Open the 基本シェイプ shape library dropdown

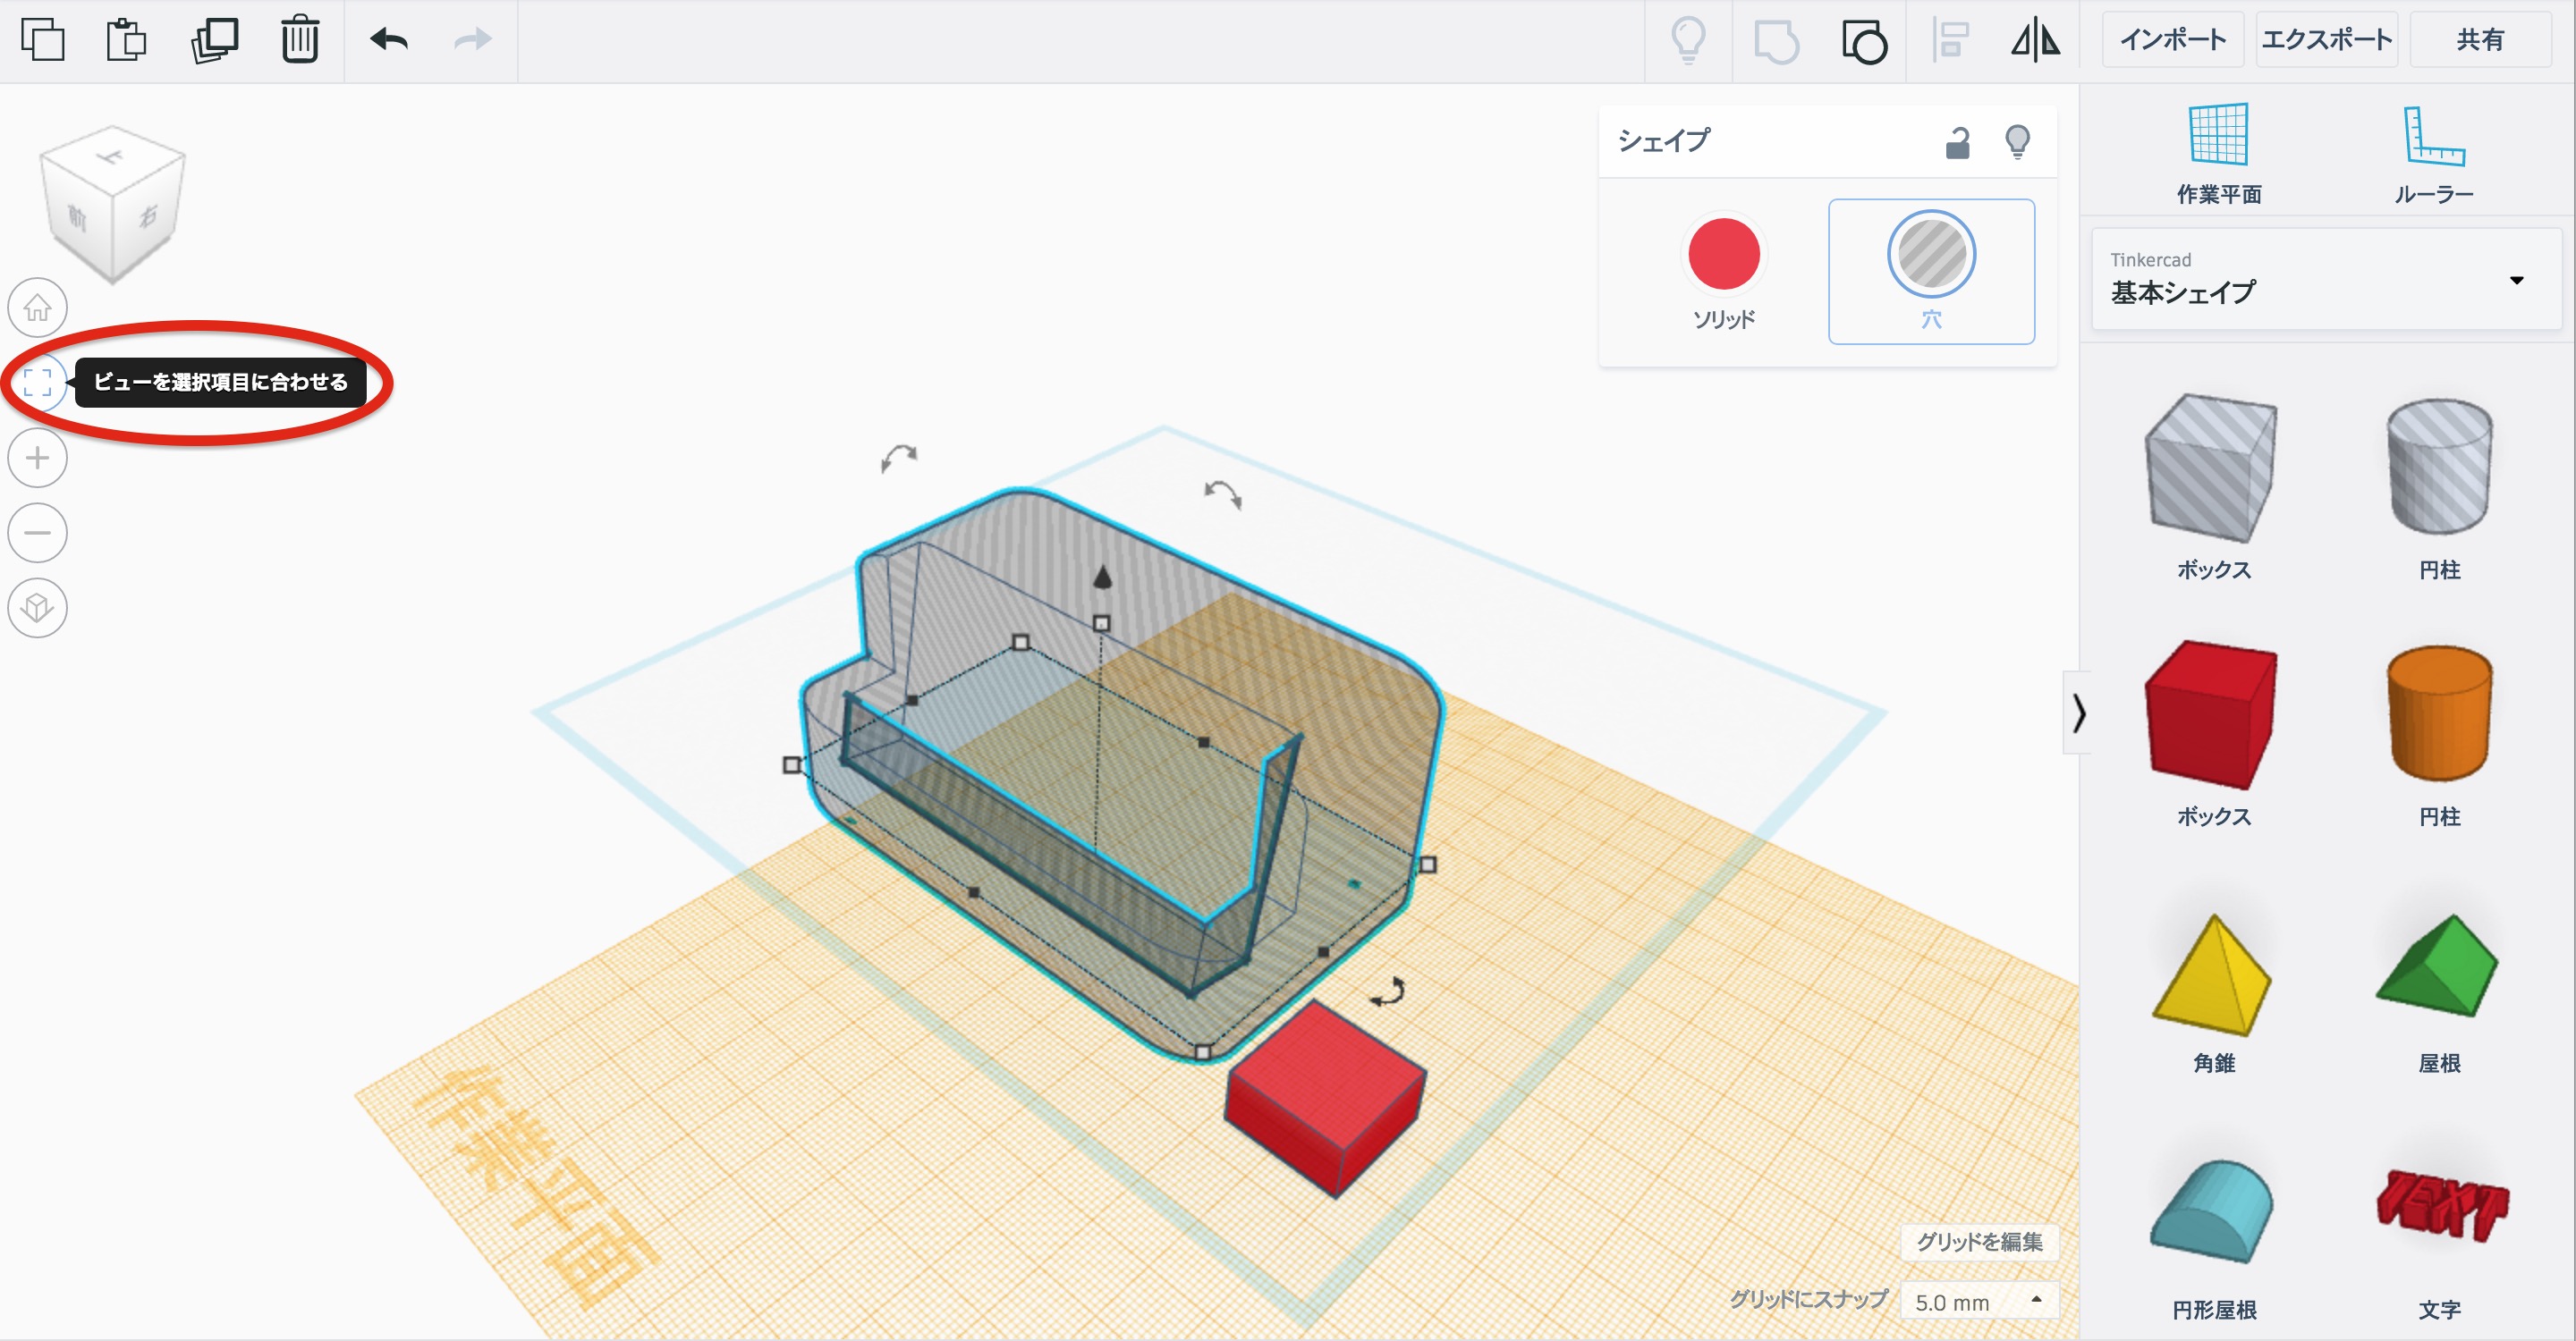(2326, 279)
